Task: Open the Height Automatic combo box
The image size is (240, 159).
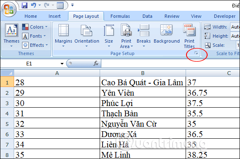Action: [x=235, y=36]
